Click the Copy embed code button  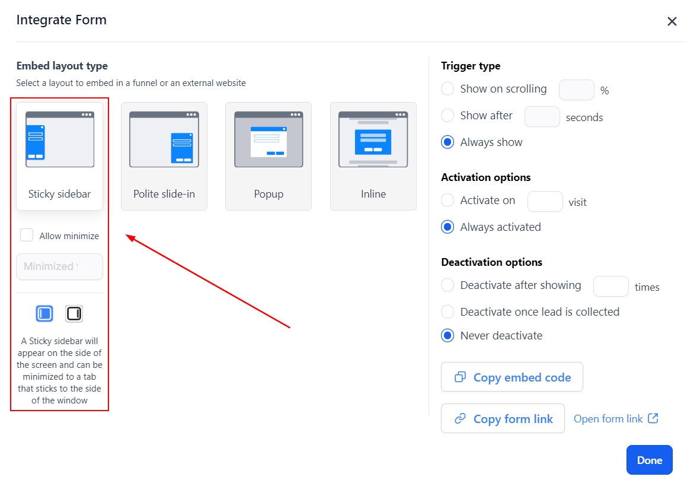coord(512,377)
